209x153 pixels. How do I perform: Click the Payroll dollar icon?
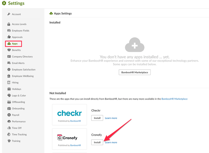click(x=9, y=115)
